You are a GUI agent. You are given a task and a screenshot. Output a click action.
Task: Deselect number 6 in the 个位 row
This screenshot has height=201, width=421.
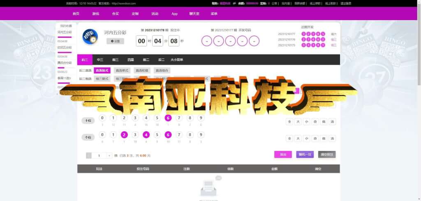click(168, 135)
